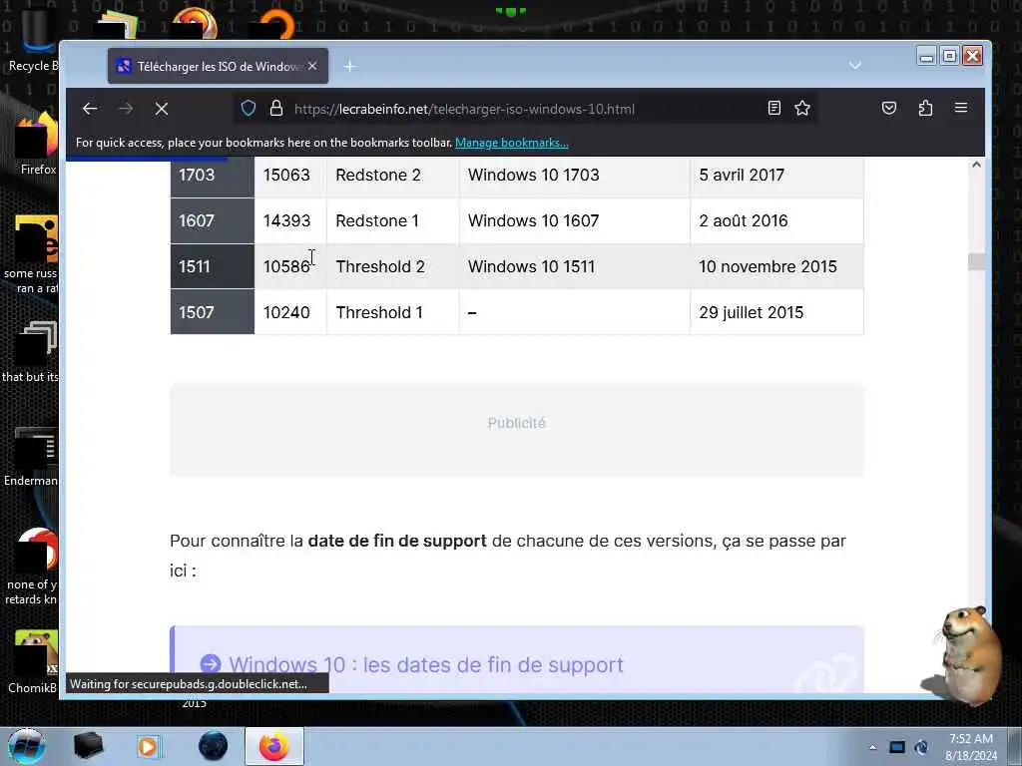List all tabs dropdown arrow
Screen dimensions: 1022x766
[x=855, y=65]
